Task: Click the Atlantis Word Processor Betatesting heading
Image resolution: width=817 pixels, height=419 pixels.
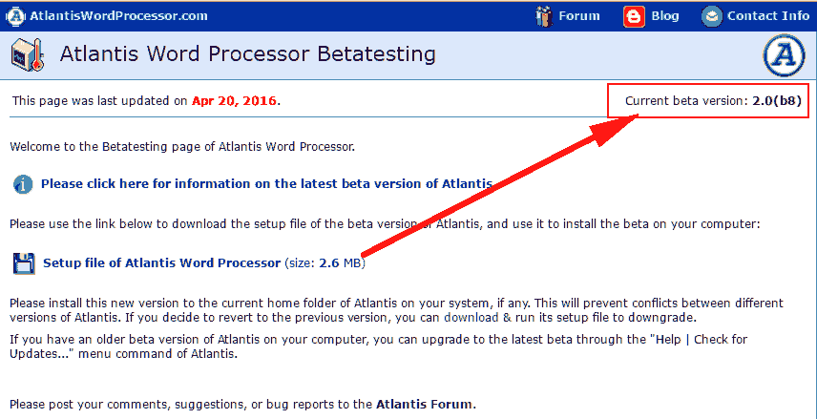Action: 247,54
